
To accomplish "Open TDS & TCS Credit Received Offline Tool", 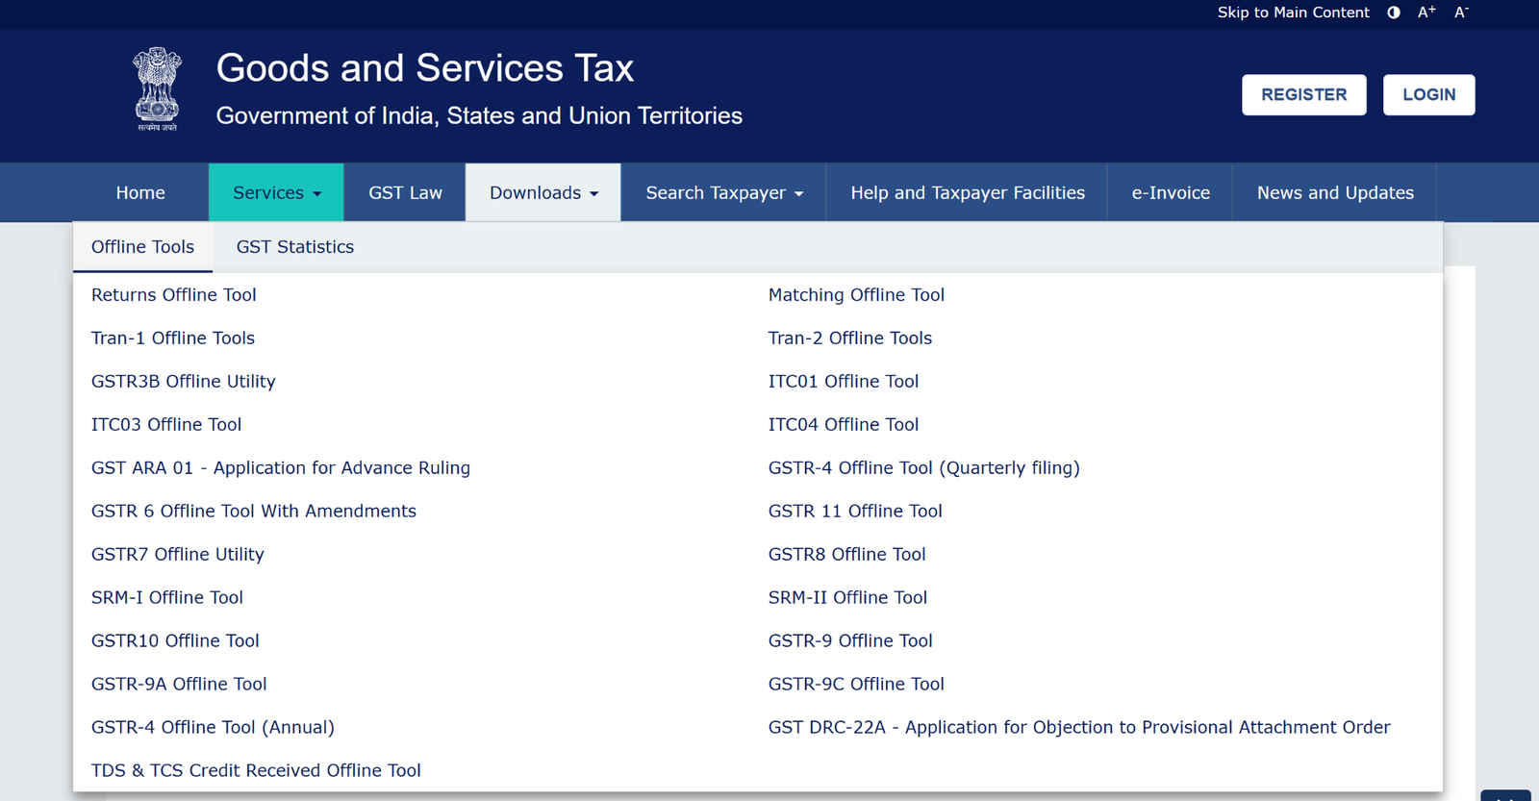I will click(x=256, y=771).
